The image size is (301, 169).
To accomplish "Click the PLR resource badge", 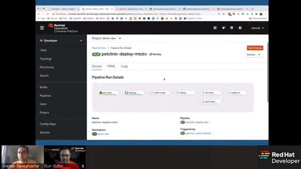I will click(96, 54).
